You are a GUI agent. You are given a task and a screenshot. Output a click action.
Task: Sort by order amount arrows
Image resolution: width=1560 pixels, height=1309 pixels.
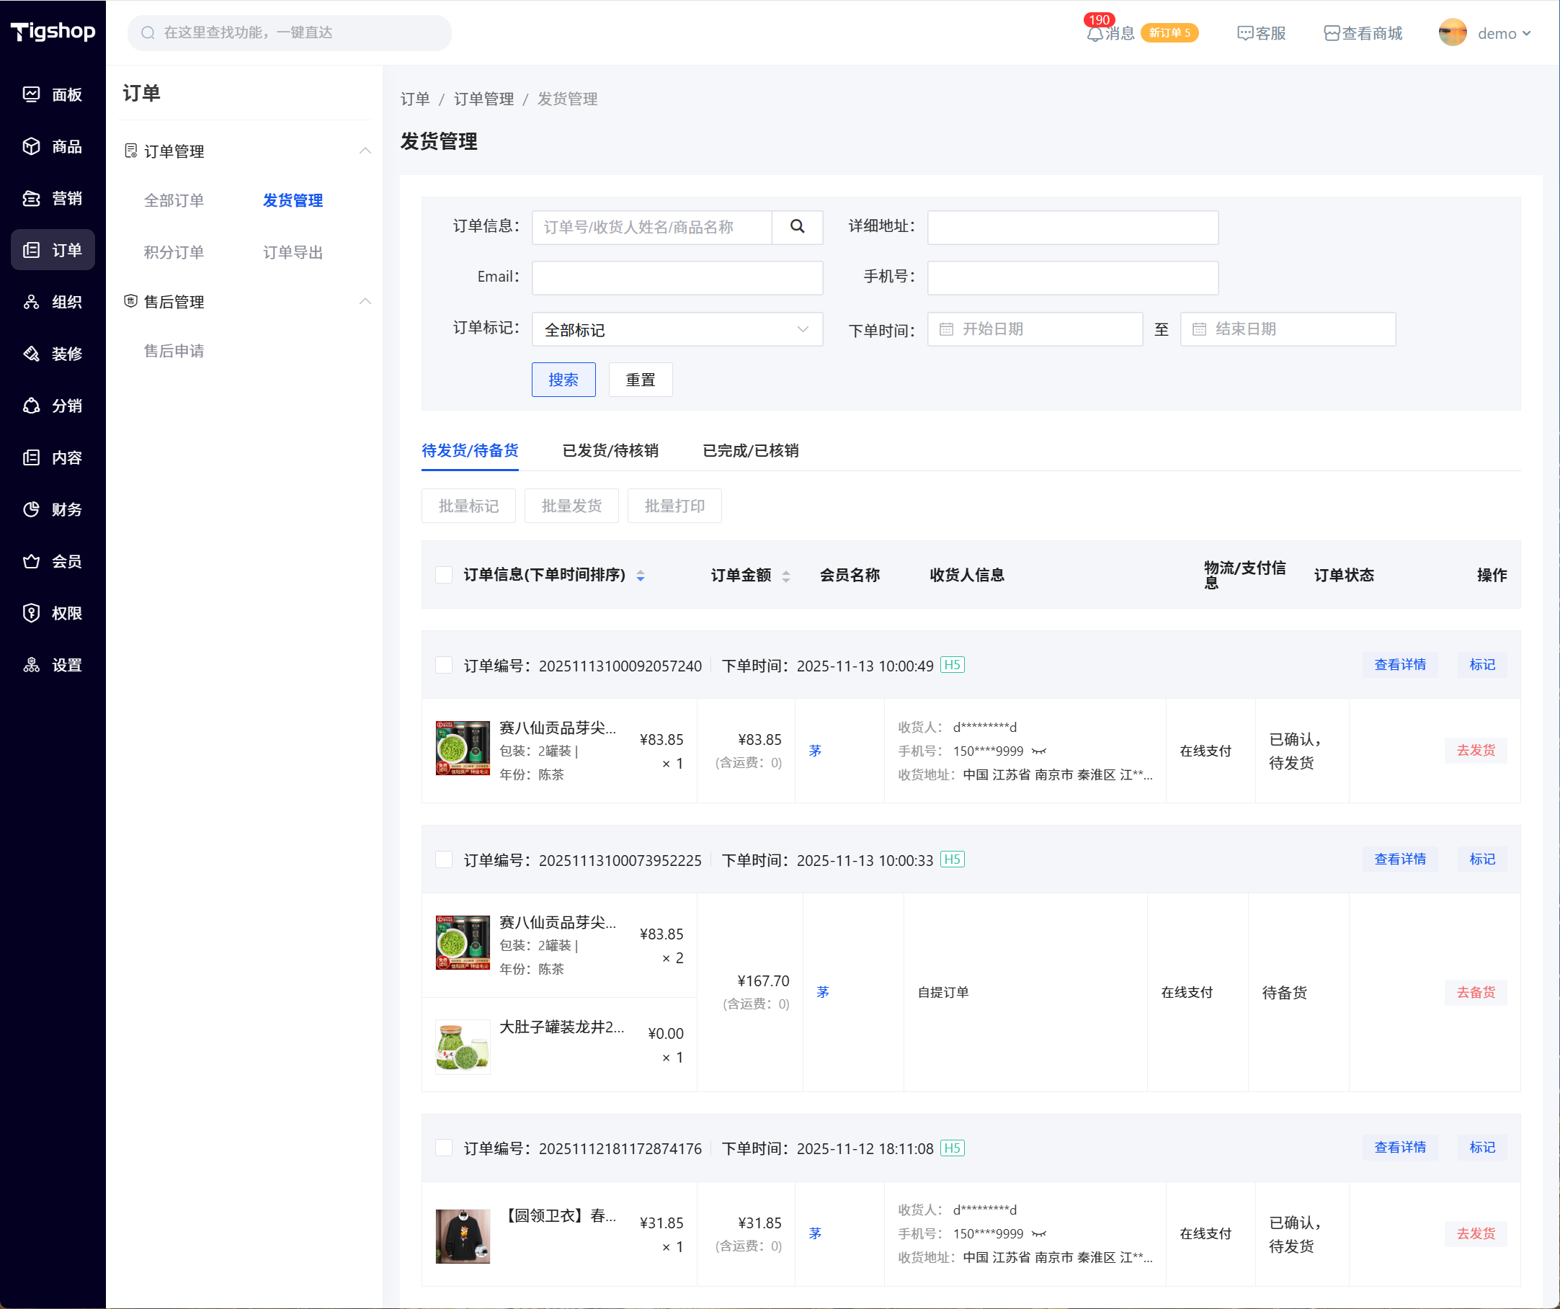click(x=786, y=576)
